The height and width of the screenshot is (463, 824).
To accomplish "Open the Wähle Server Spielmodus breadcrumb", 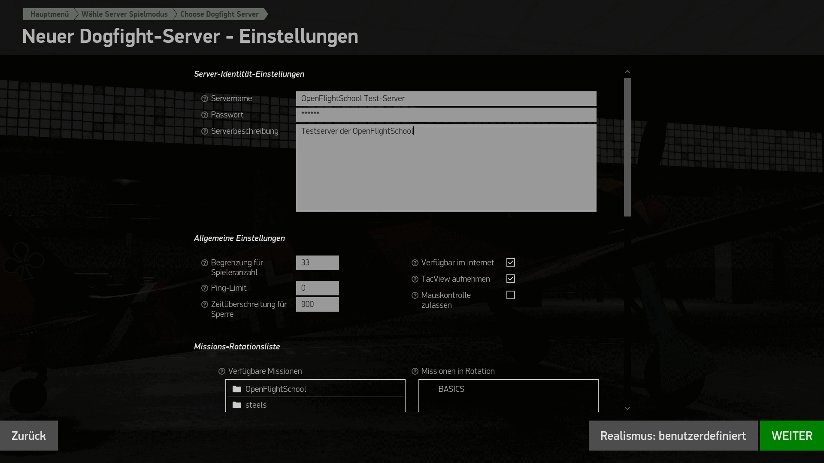I will click(x=124, y=14).
